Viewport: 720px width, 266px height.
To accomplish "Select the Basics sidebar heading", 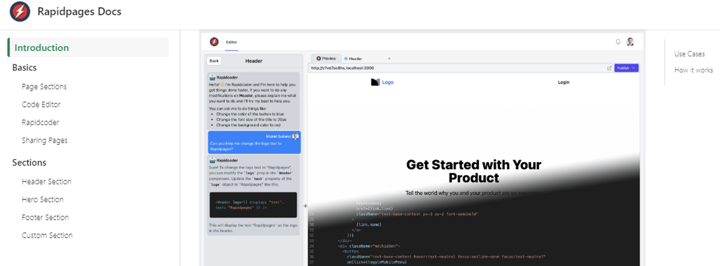I will coord(25,67).
